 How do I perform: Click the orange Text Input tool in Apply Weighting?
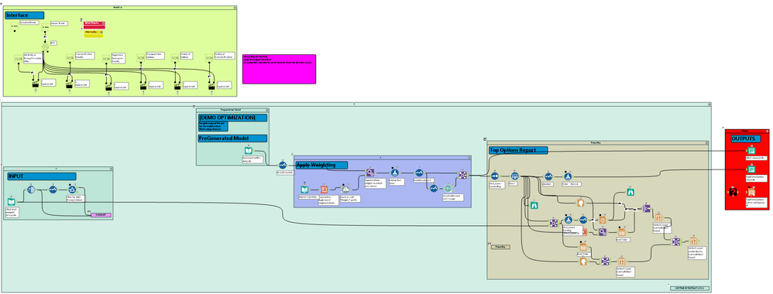tap(324, 189)
